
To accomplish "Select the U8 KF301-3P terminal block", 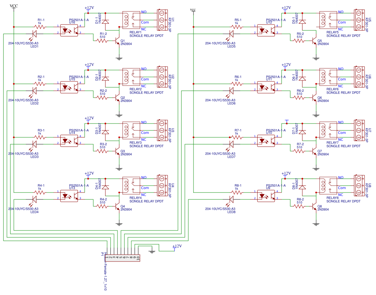I will click(359, 186).
